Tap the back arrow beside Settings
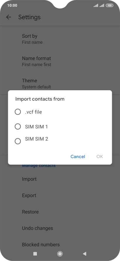This screenshot has height=261, width=120. 8,17
